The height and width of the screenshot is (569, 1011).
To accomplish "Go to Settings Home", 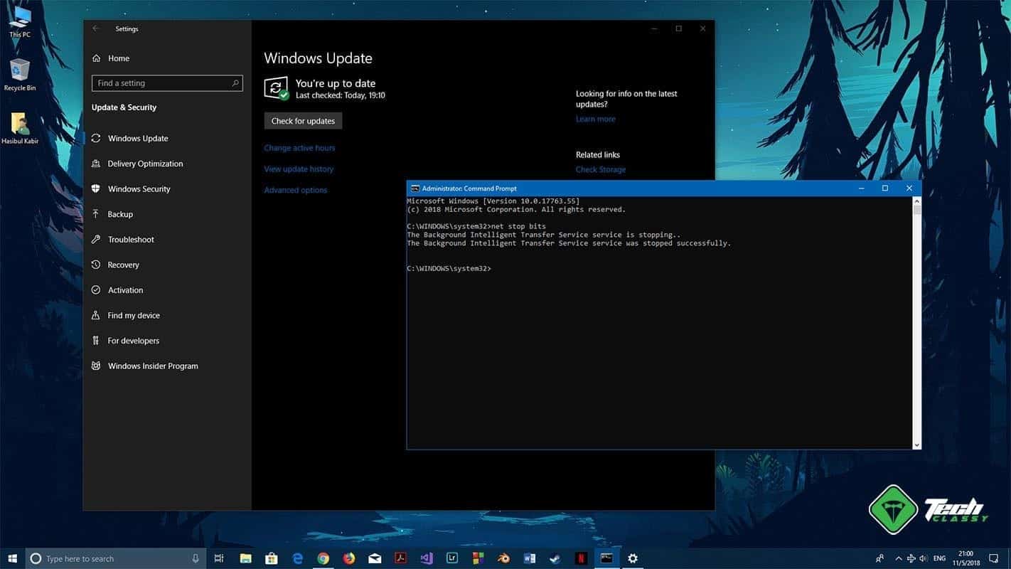I will pyautogui.click(x=118, y=58).
